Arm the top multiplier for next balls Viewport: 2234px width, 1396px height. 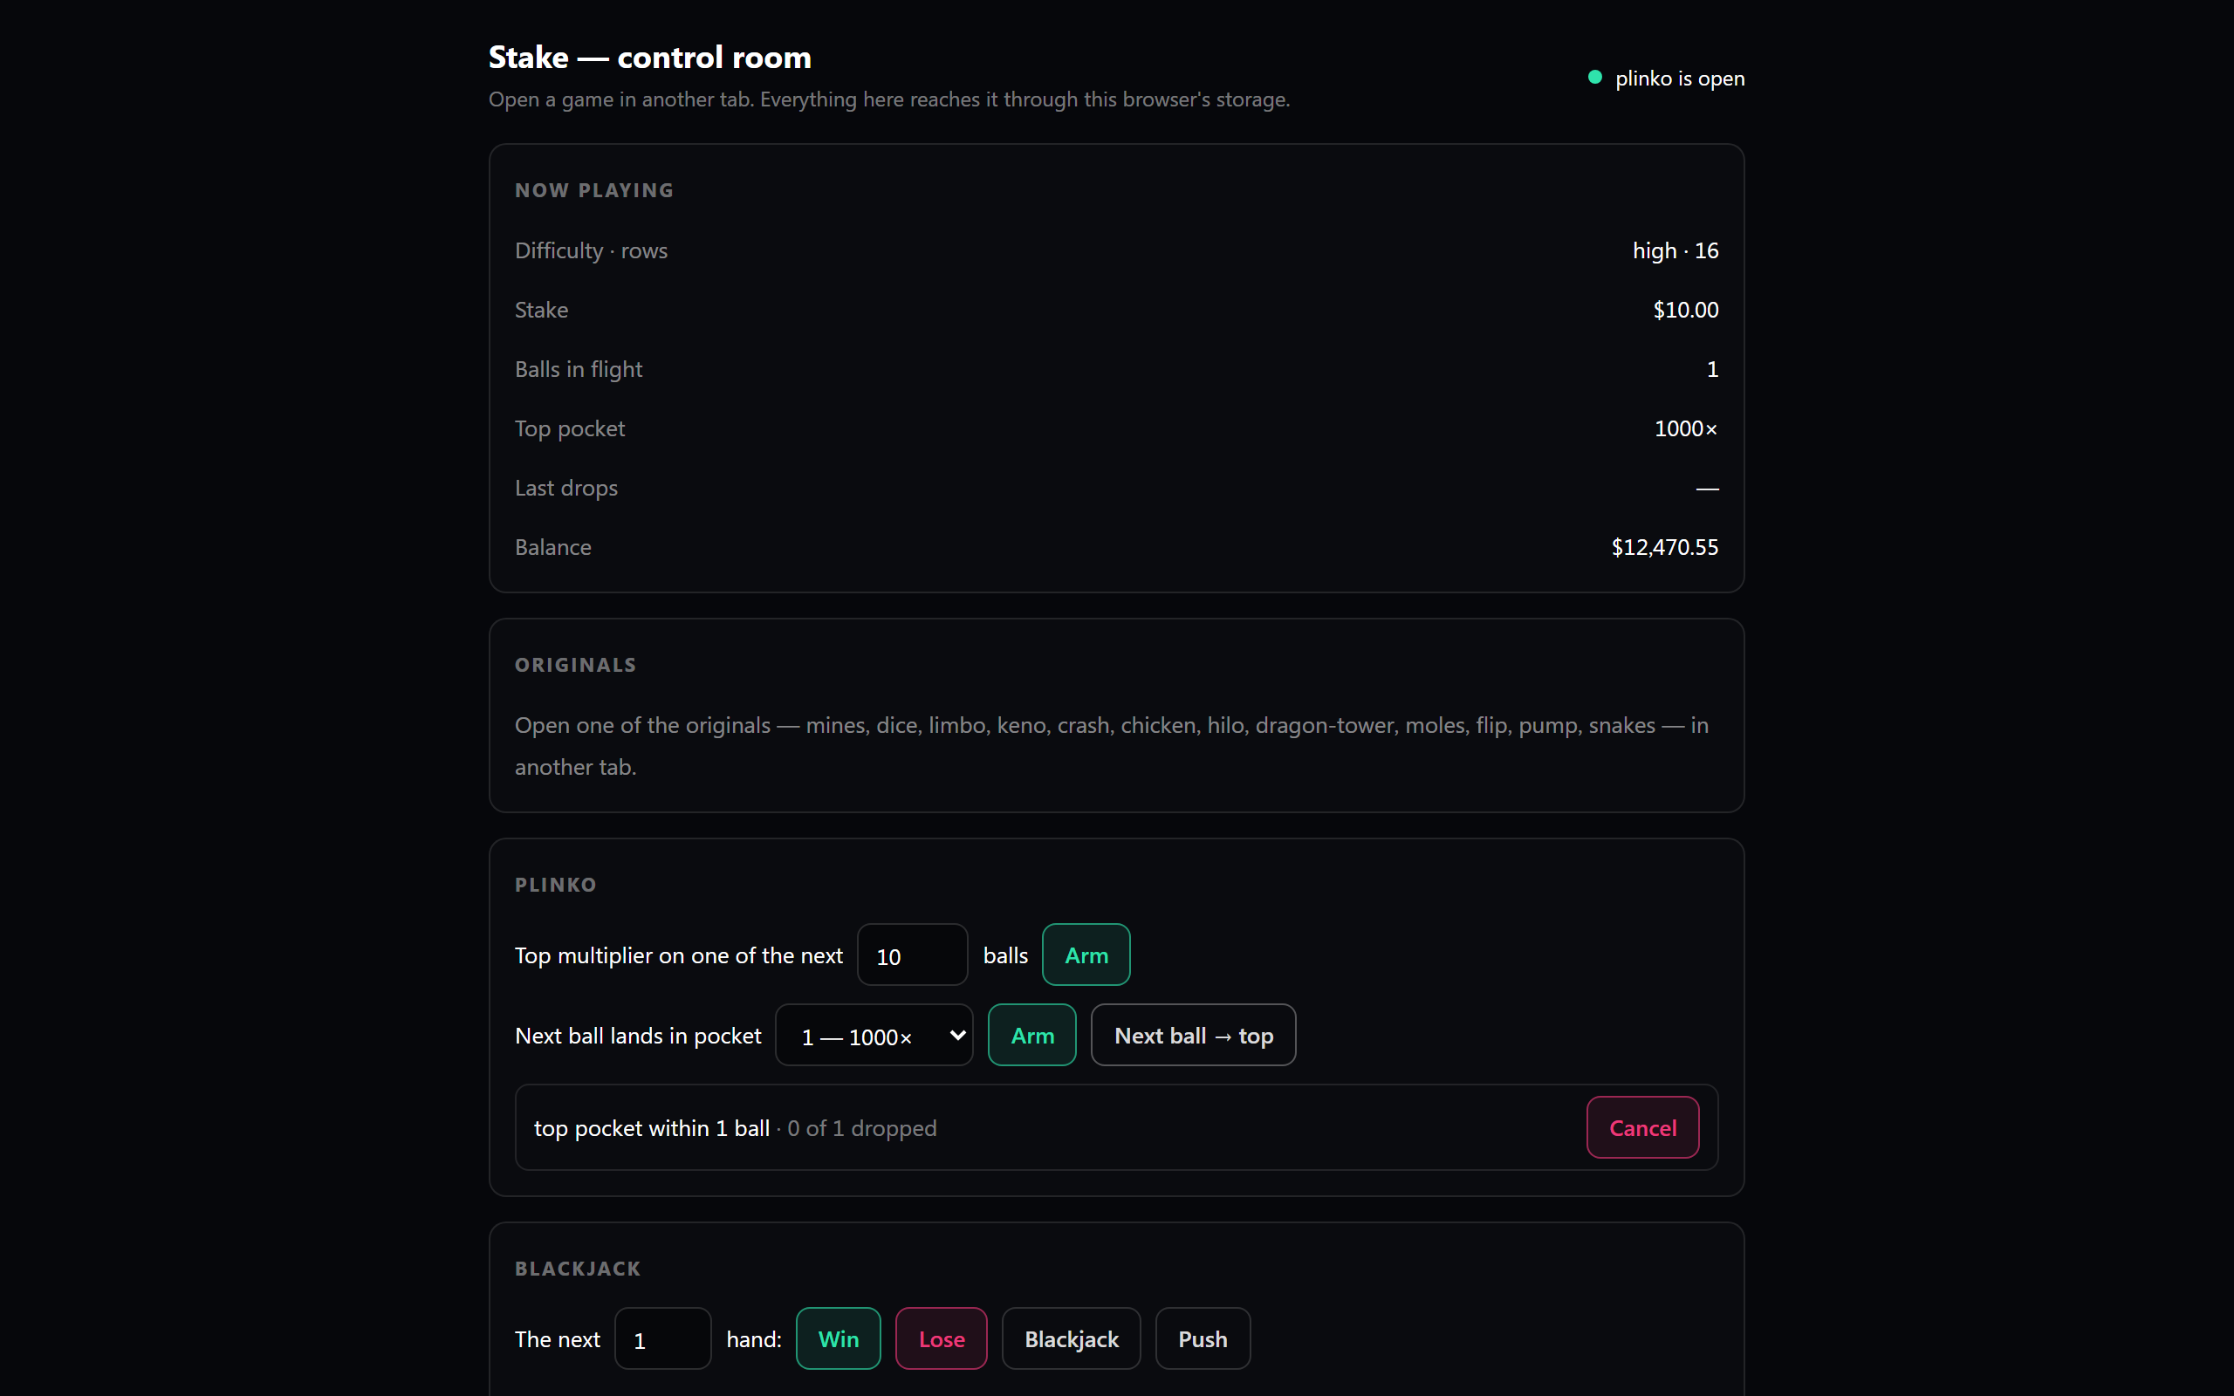1086,955
